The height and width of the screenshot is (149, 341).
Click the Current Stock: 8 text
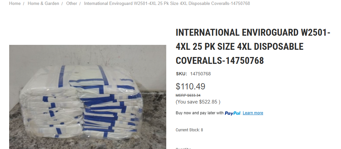point(189,130)
